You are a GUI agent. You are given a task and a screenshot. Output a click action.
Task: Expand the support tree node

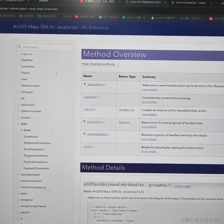[x=18, y=212]
